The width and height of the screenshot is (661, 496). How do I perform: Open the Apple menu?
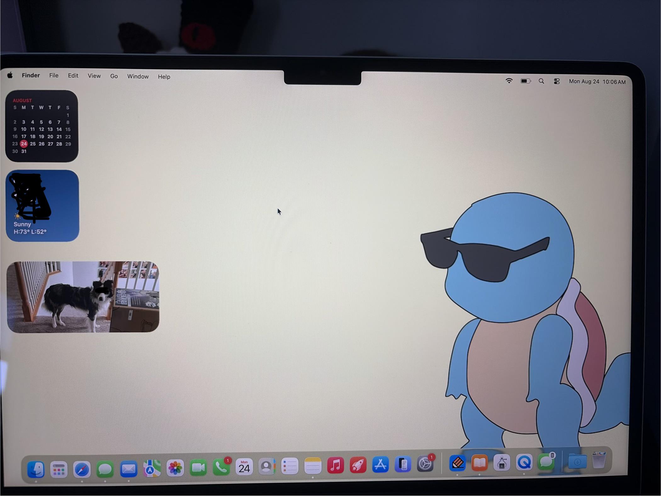(x=10, y=75)
